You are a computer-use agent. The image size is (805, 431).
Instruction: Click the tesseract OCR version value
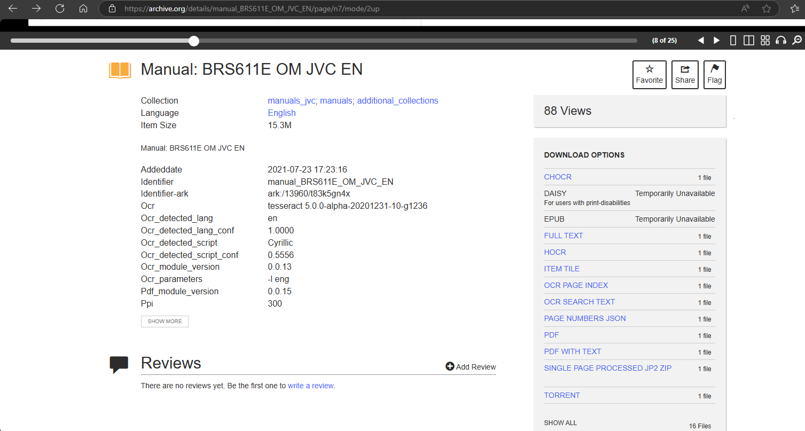coord(347,206)
